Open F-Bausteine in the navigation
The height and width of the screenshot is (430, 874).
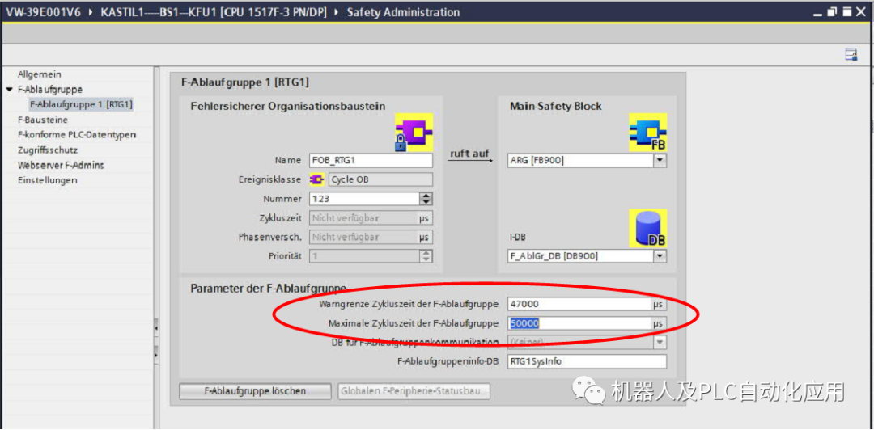(42, 120)
